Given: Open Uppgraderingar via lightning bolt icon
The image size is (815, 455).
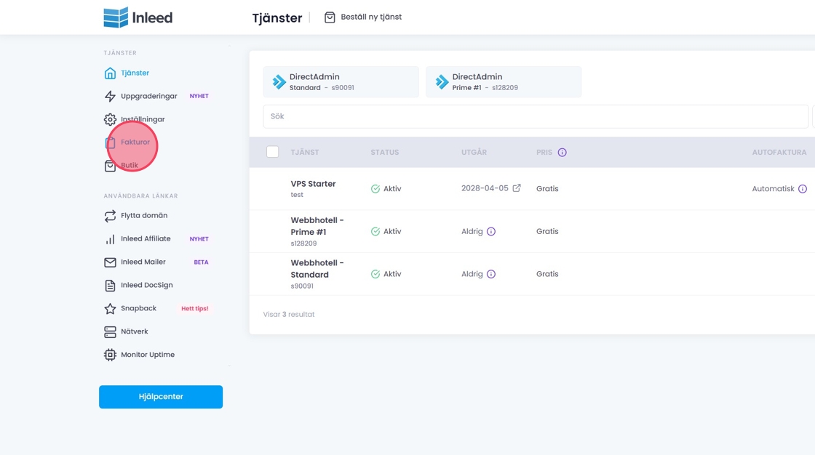Looking at the screenshot, I should (x=110, y=96).
